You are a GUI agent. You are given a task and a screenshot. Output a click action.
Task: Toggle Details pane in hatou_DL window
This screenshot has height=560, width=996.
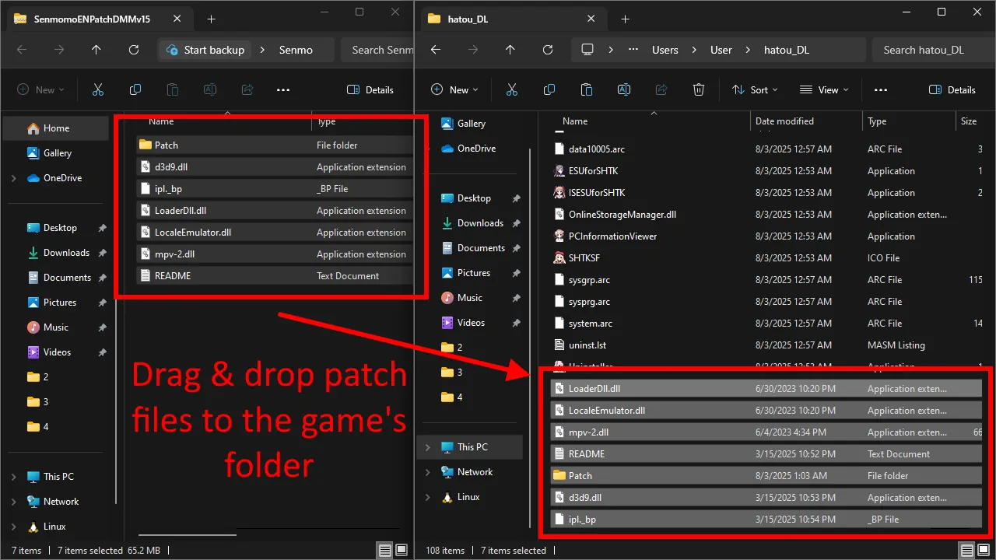[x=952, y=89]
